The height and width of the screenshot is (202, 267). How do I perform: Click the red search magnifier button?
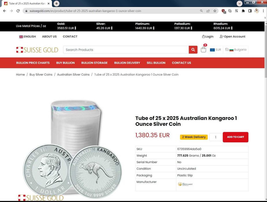193,50
